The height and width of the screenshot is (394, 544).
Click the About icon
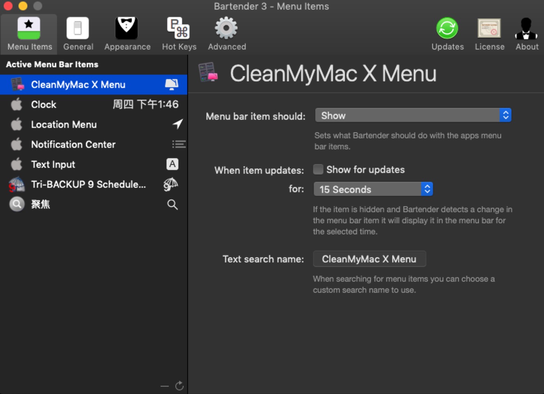click(x=527, y=34)
